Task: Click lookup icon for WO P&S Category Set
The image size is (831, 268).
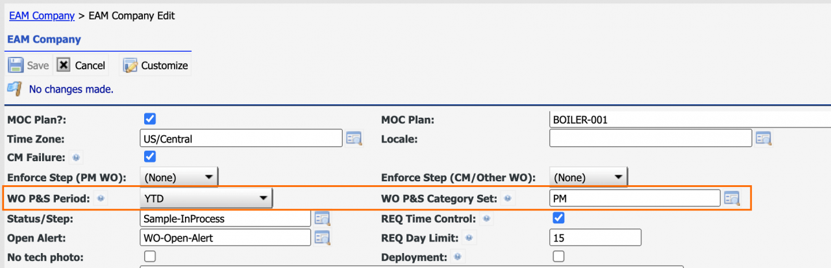Action: pos(732,198)
